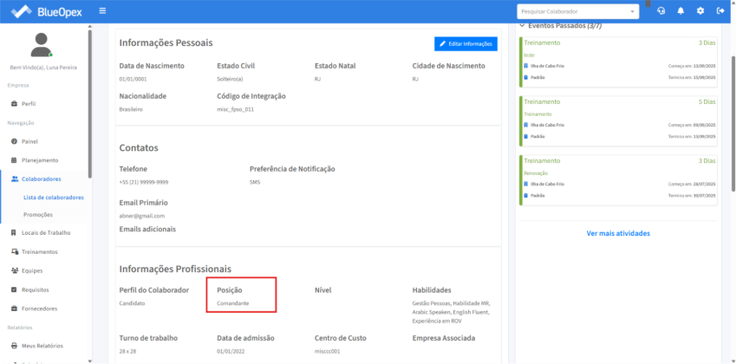This screenshot has width=736, height=364.
Task: Click the Meus Relatórios printer icon
Action: (14, 346)
